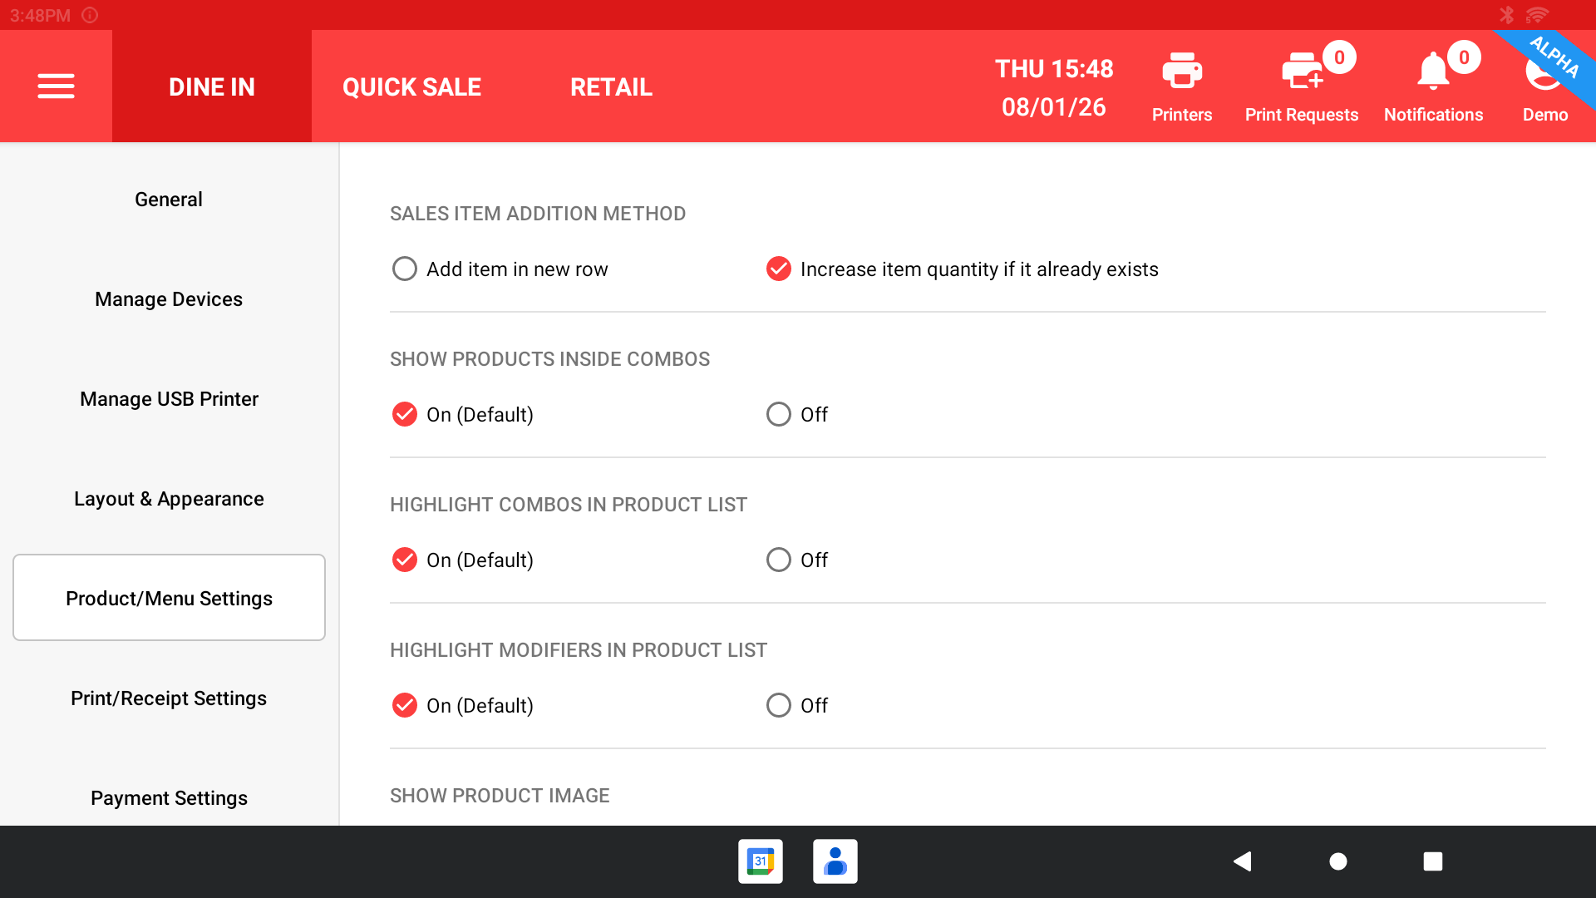1596x898 pixels.
Task: Open the Demo user profile
Action: pos(1544,87)
